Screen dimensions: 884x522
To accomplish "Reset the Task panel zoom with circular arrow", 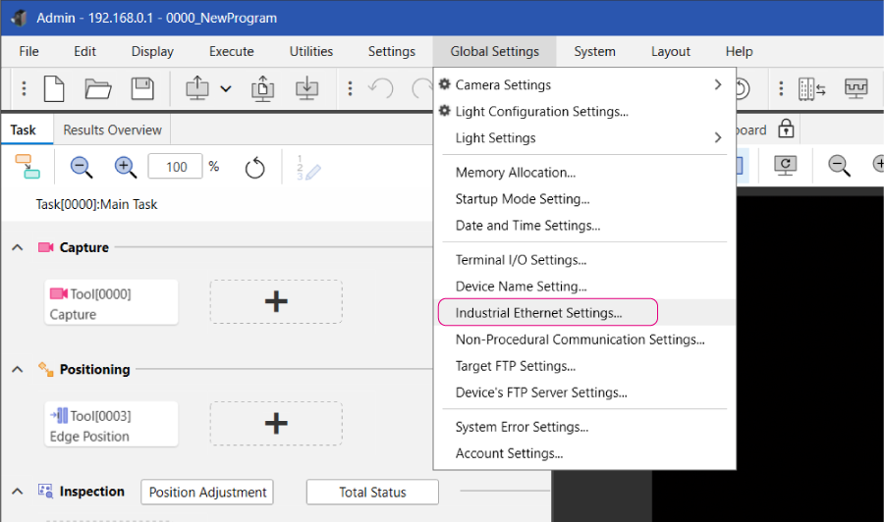I will [x=254, y=168].
